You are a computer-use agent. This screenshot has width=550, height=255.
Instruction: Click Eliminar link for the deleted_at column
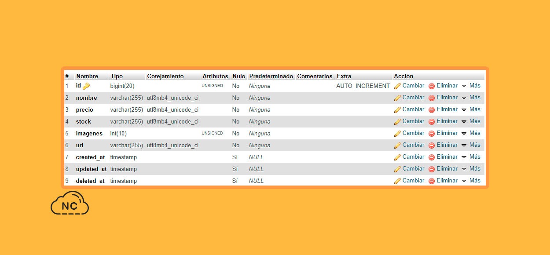click(447, 181)
